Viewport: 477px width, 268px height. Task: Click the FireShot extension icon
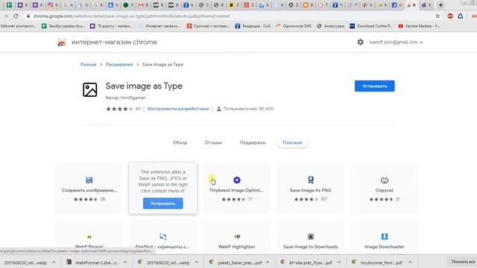pos(162,237)
